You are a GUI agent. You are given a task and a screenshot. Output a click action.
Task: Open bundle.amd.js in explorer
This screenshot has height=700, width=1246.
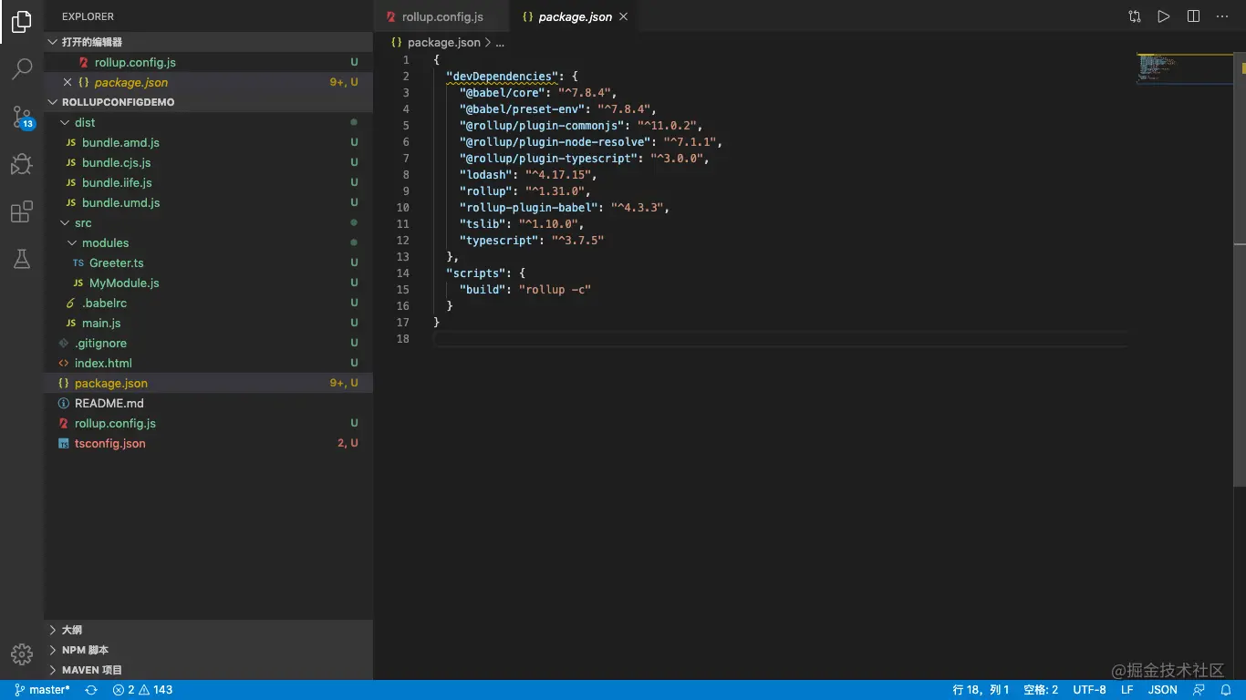(x=209, y=142)
